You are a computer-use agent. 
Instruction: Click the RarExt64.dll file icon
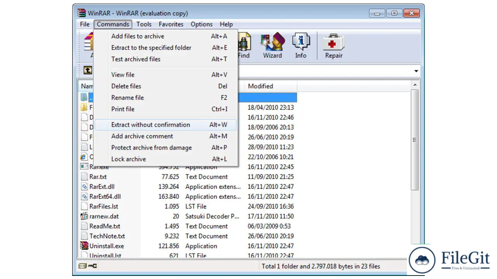click(x=84, y=196)
